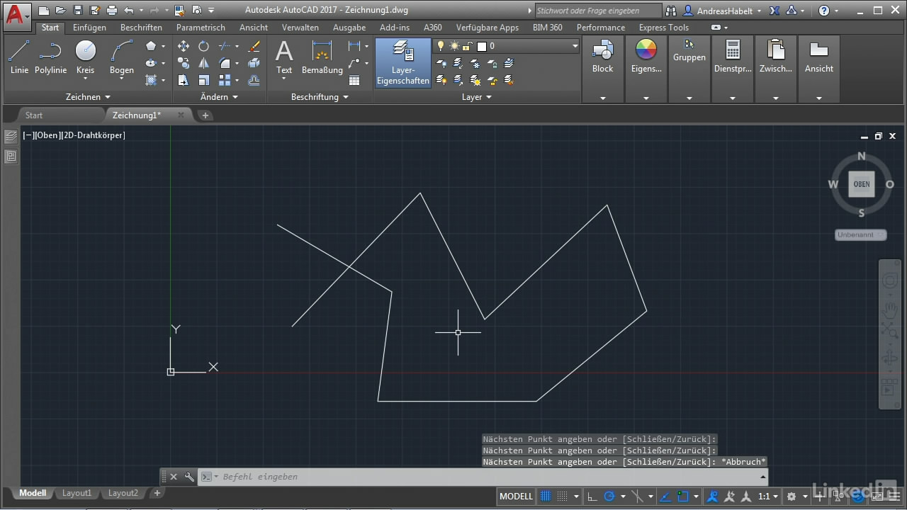Open Layer-Eigenschaften manager
907x510 pixels.
(x=402, y=62)
